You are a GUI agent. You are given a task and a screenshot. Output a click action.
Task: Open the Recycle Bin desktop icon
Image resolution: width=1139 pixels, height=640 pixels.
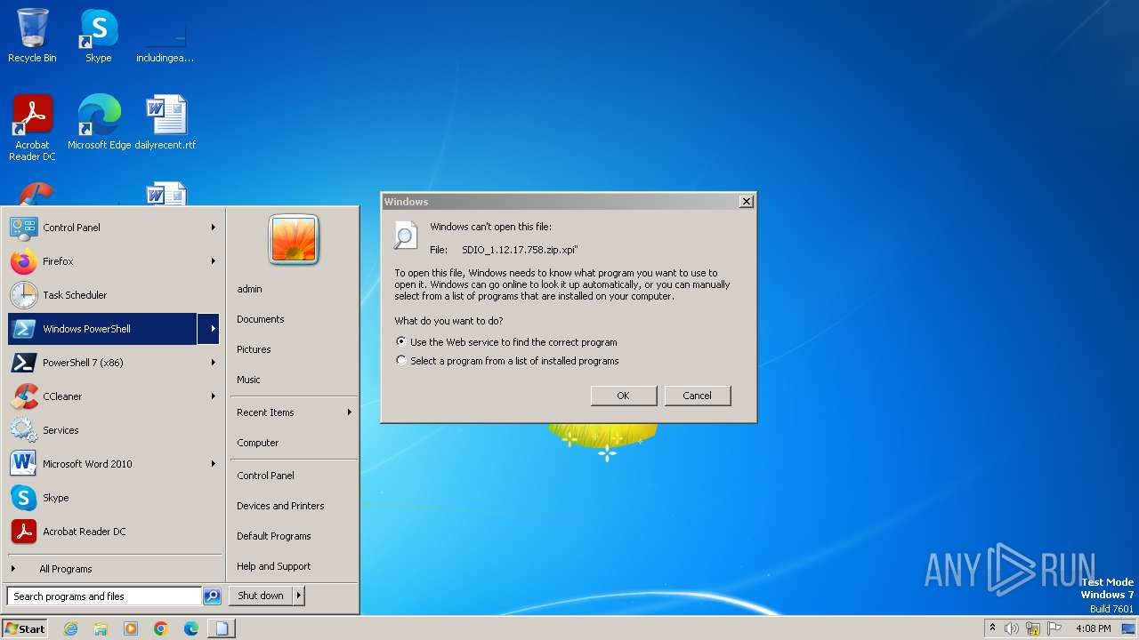pyautogui.click(x=32, y=36)
